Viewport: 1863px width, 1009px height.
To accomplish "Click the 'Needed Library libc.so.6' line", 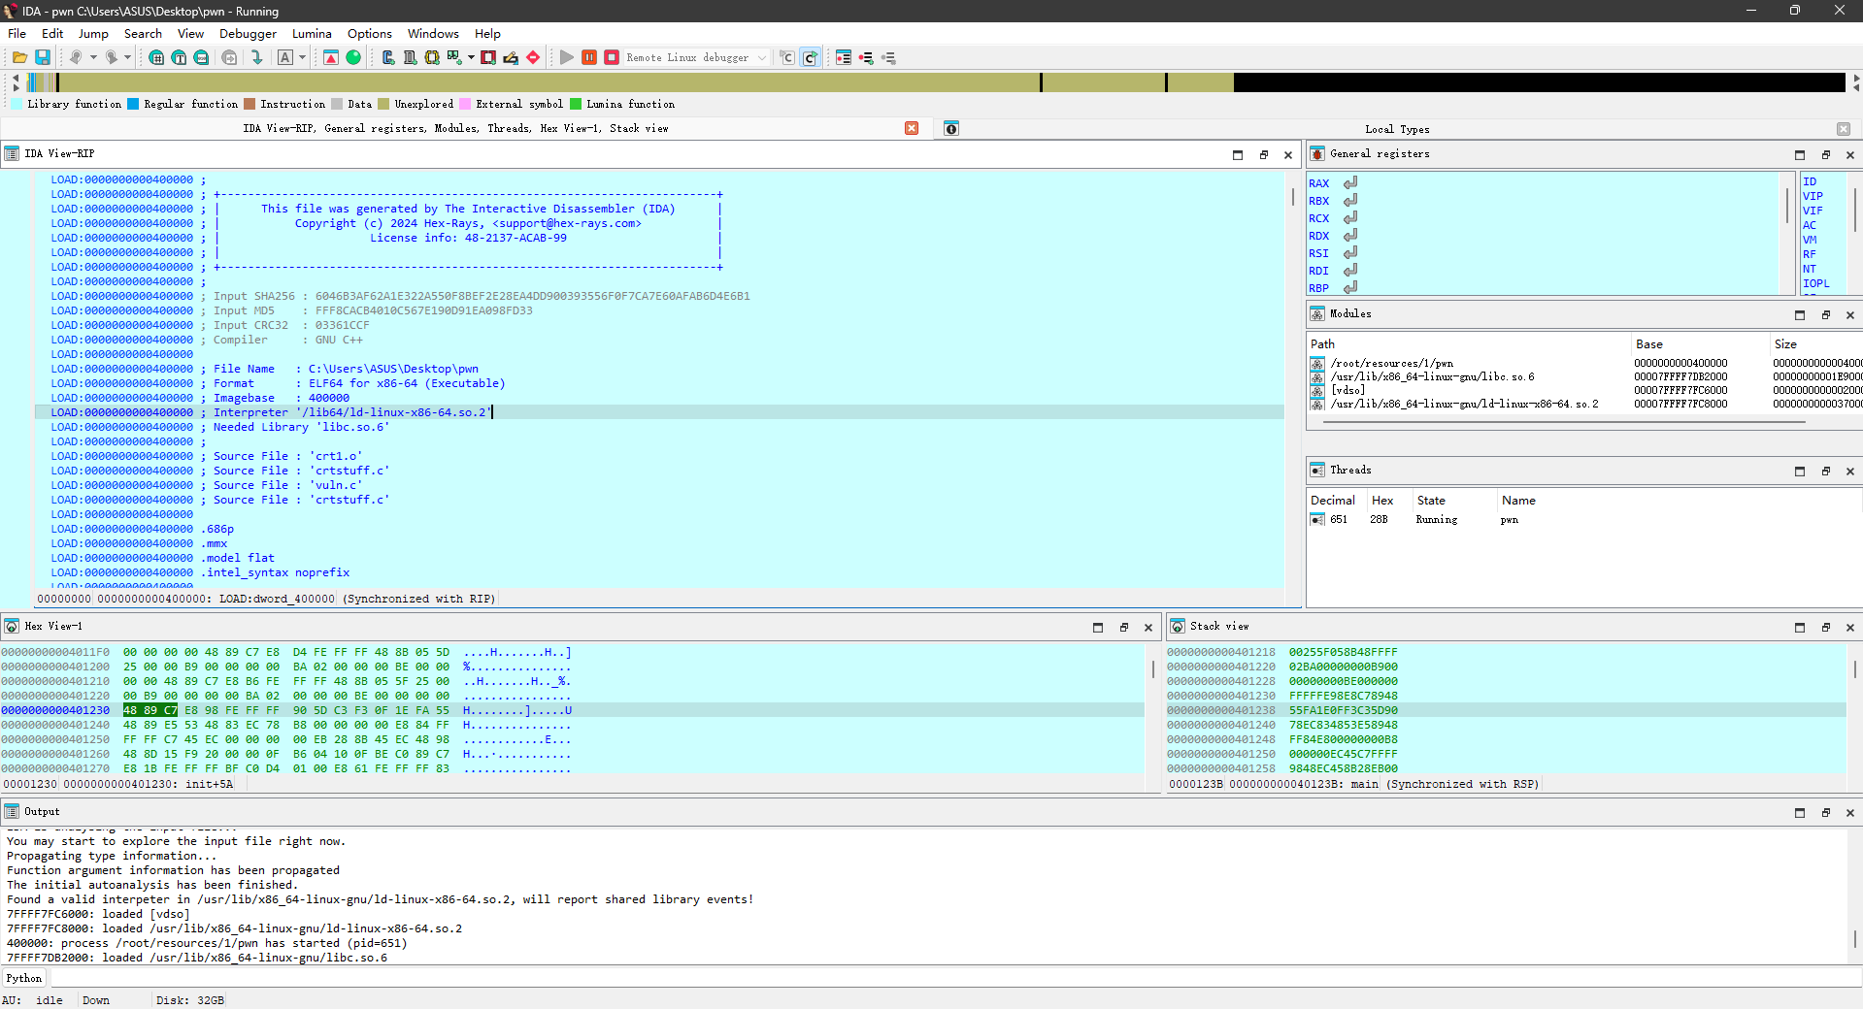I will pyautogui.click(x=301, y=428).
